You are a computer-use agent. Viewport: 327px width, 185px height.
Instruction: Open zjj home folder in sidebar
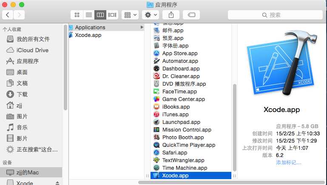[x=31, y=105]
